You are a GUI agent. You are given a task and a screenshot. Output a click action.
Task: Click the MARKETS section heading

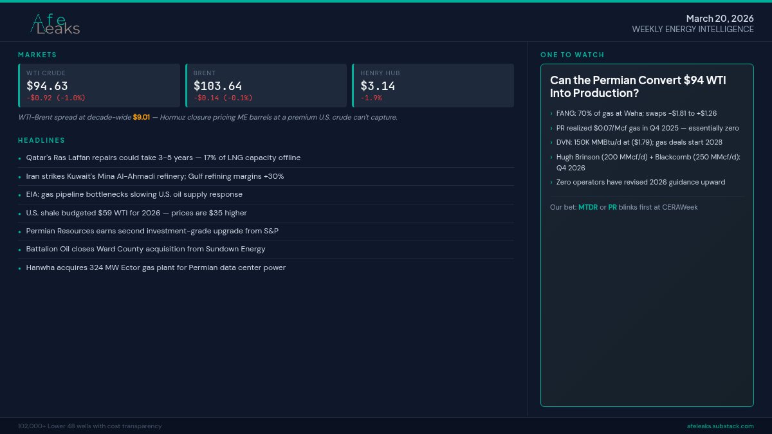click(x=37, y=55)
